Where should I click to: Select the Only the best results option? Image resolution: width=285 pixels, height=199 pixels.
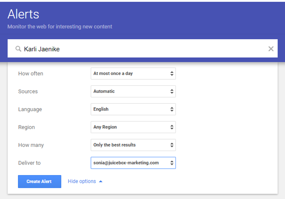pyautogui.click(x=131, y=145)
